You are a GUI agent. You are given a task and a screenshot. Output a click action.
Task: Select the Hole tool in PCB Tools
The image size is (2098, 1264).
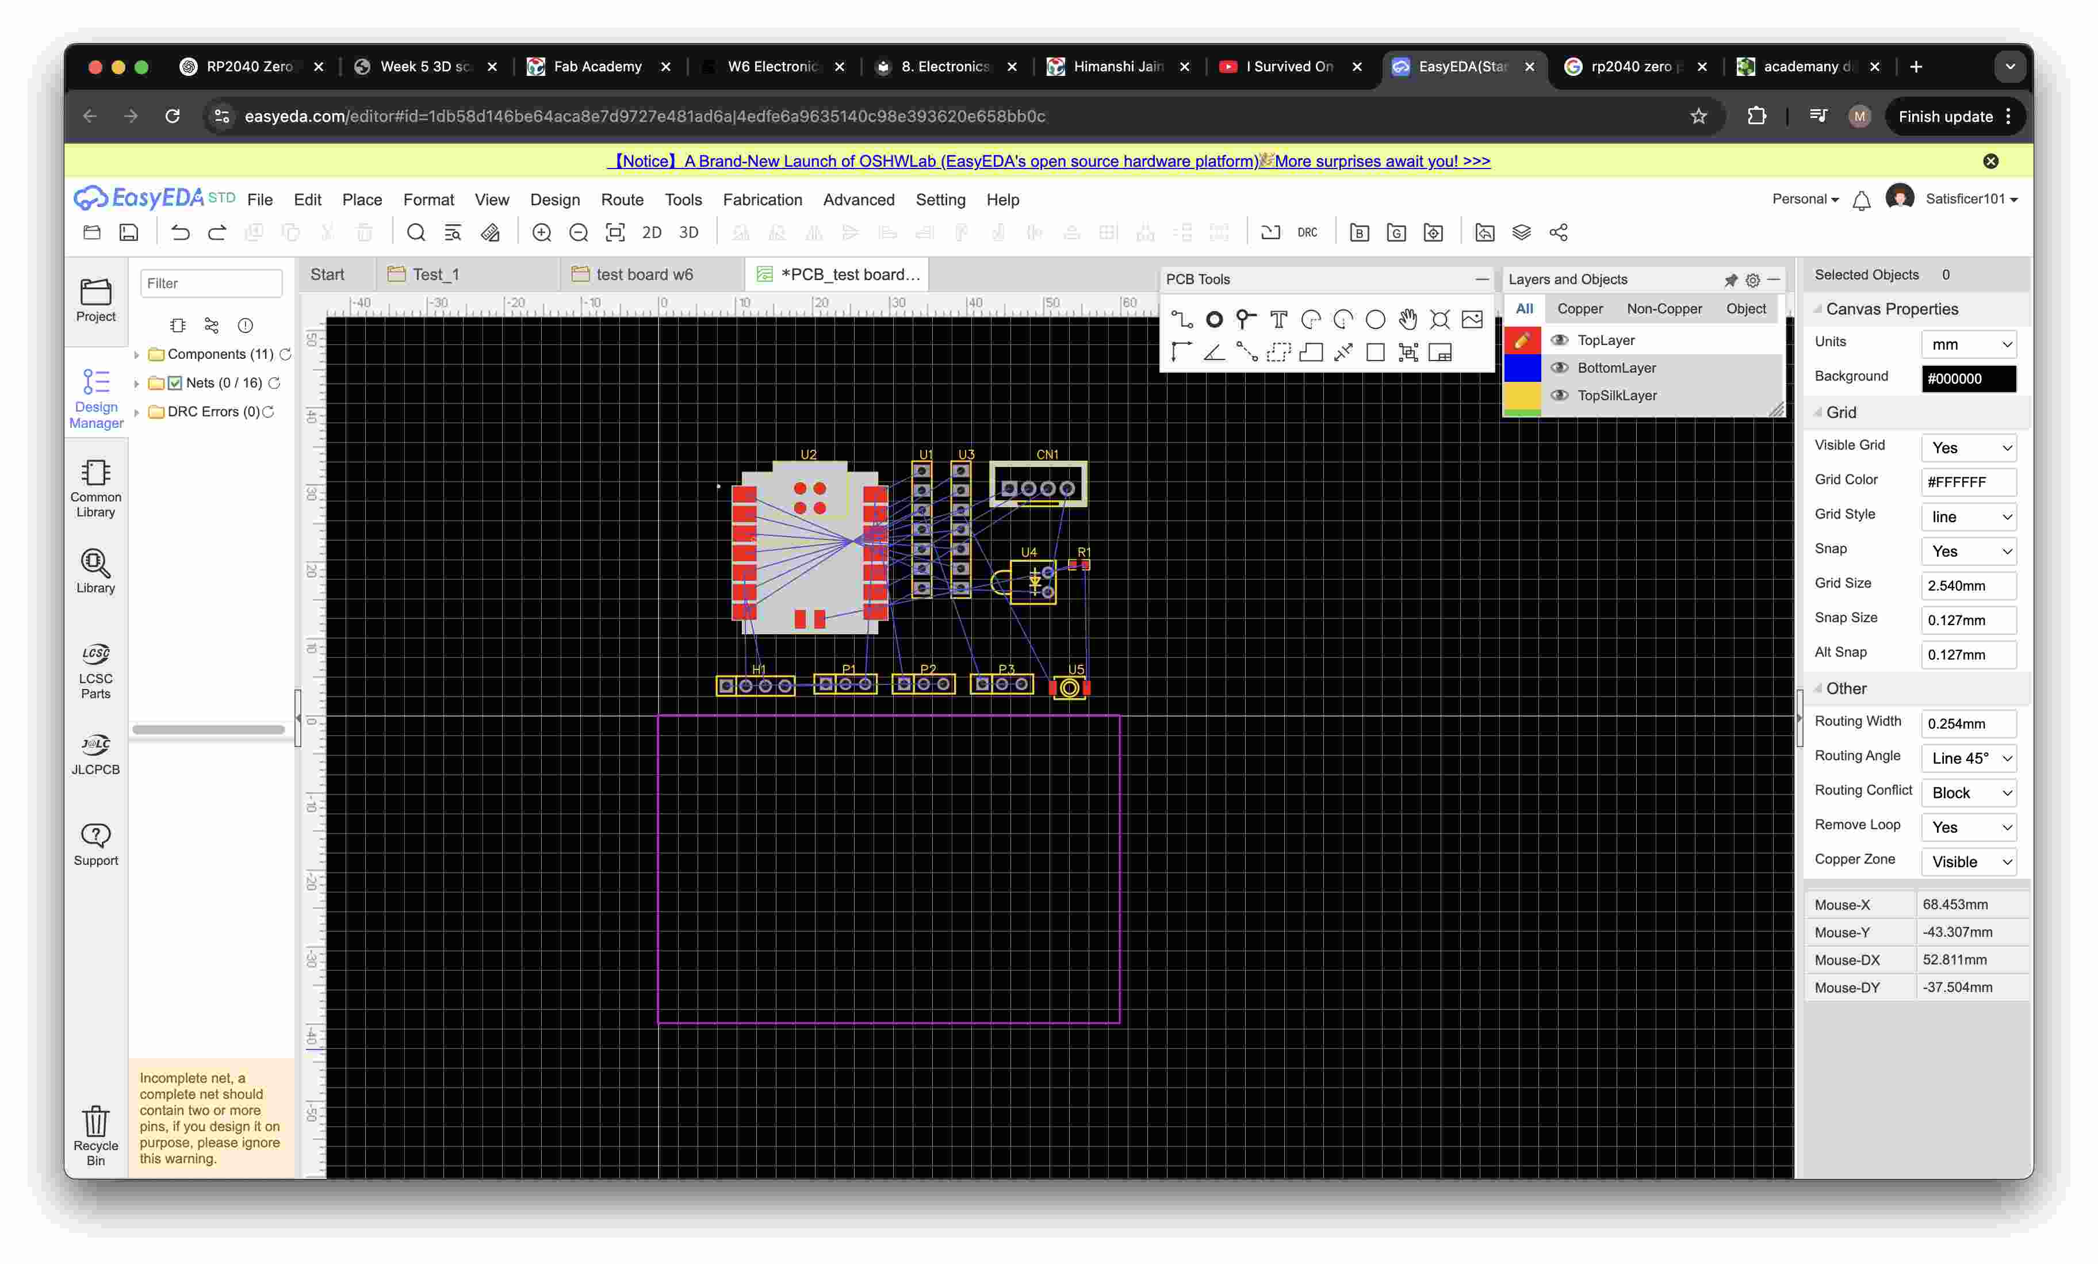[x=1440, y=320]
